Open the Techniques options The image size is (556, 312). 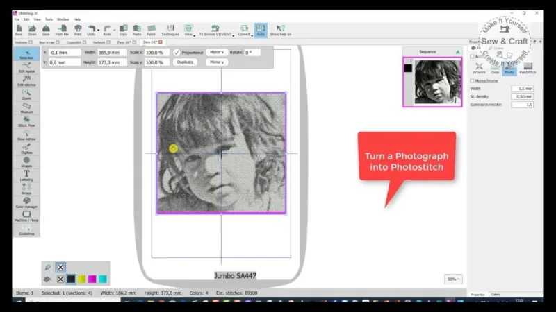coord(170,31)
